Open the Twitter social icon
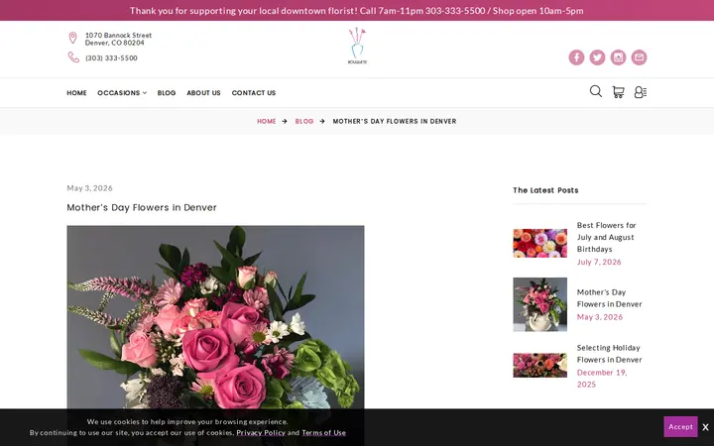714x446 pixels. 597,57
